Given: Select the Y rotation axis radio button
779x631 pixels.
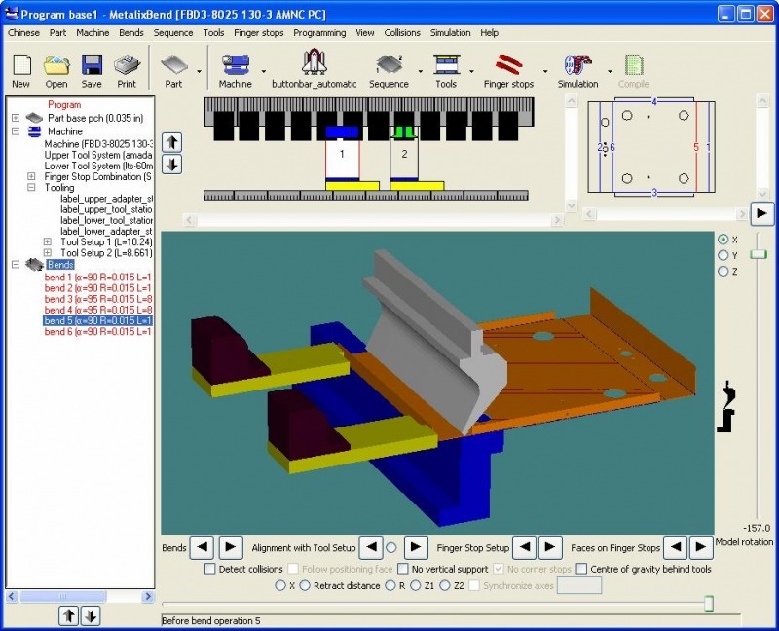Looking at the screenshot, I should 723,255.
